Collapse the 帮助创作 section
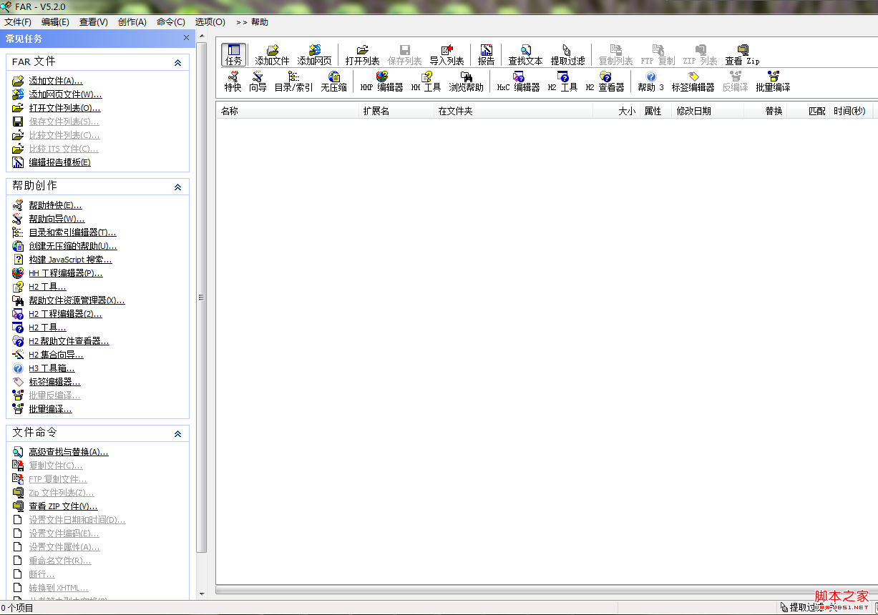Image resolution: width=878 pixels, height=615 pixels. [177, 187]
